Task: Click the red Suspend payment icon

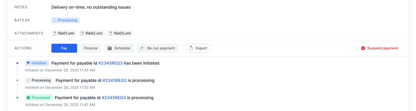Action: tap(363, 48)
